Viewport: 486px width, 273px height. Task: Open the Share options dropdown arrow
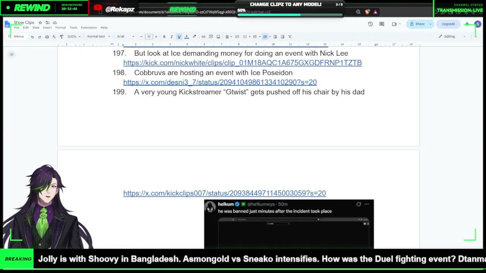(430, 24)
